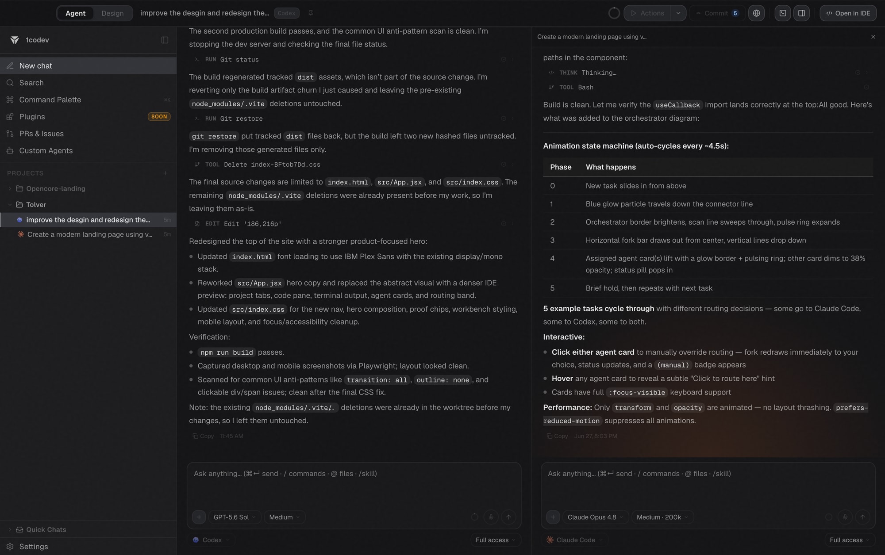The height and width of the screenshot is (555, 885).
Task: Click the send arrow in the left chat input
Action: [508, 517]
